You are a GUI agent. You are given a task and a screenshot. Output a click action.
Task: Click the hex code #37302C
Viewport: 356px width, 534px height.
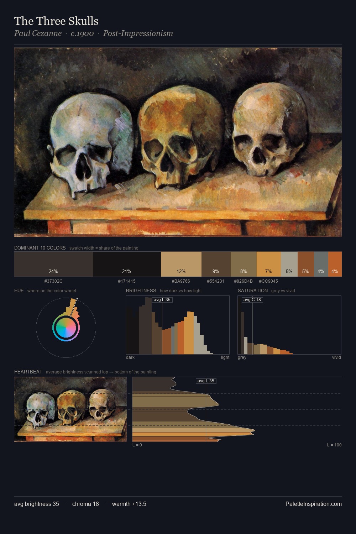point(53,281)
